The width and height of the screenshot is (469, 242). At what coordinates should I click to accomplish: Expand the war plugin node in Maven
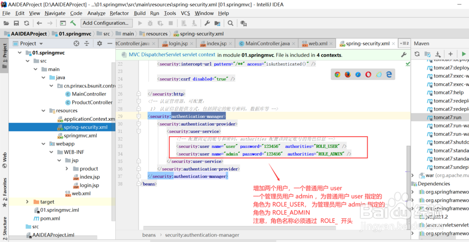pyautogui.click(x=413, y=175)
